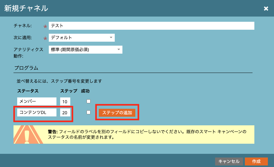Click the 成功 column header
The image size is (274, 167).
click(85, 91)
